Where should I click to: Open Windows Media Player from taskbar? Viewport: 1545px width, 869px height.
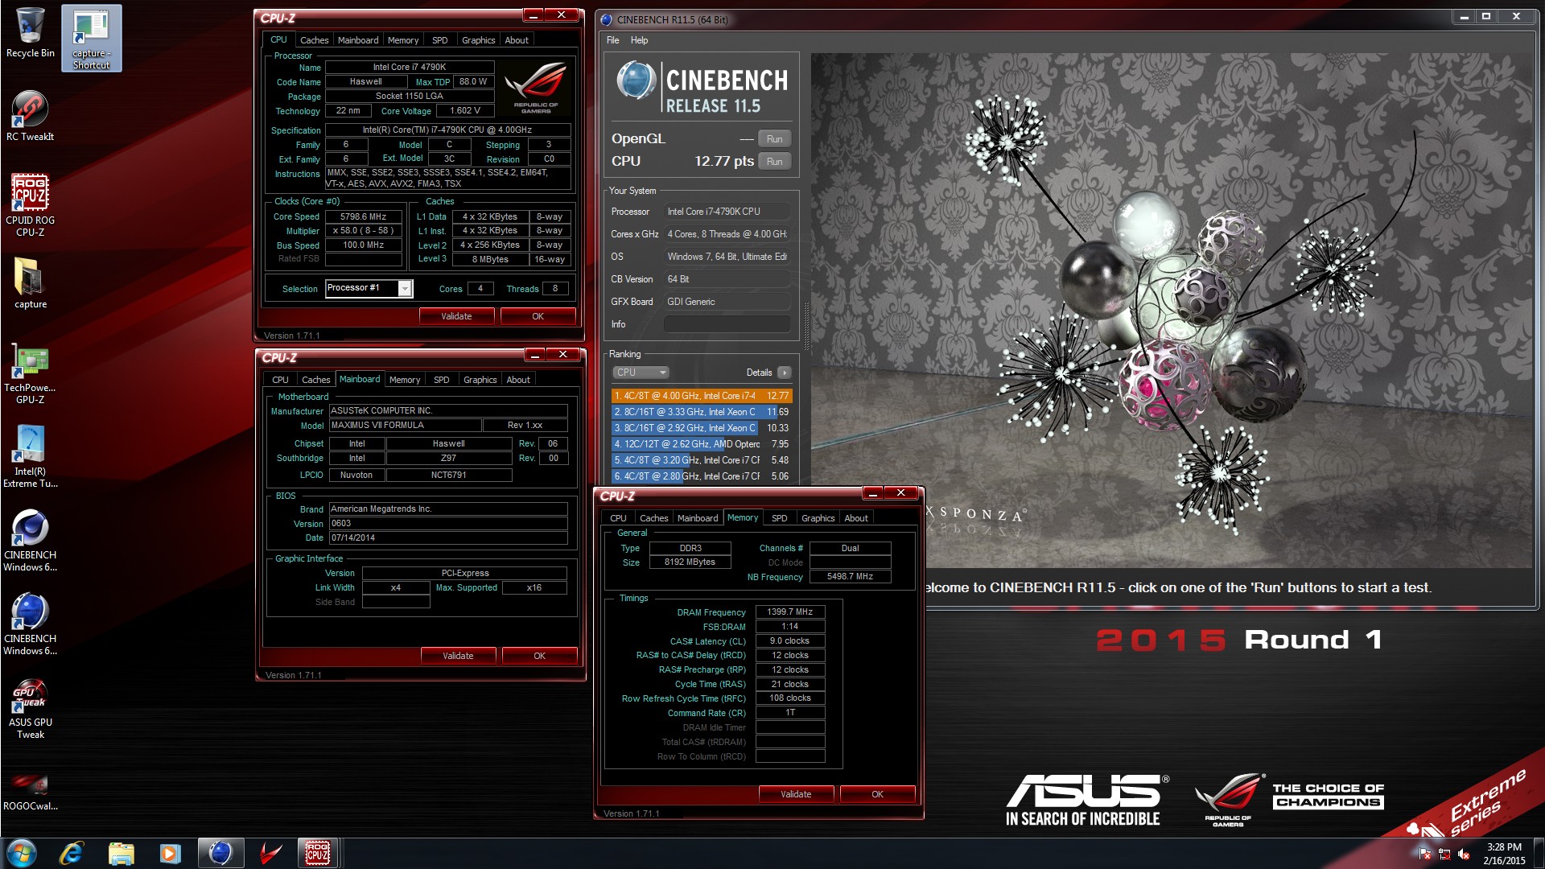point(170,853)
